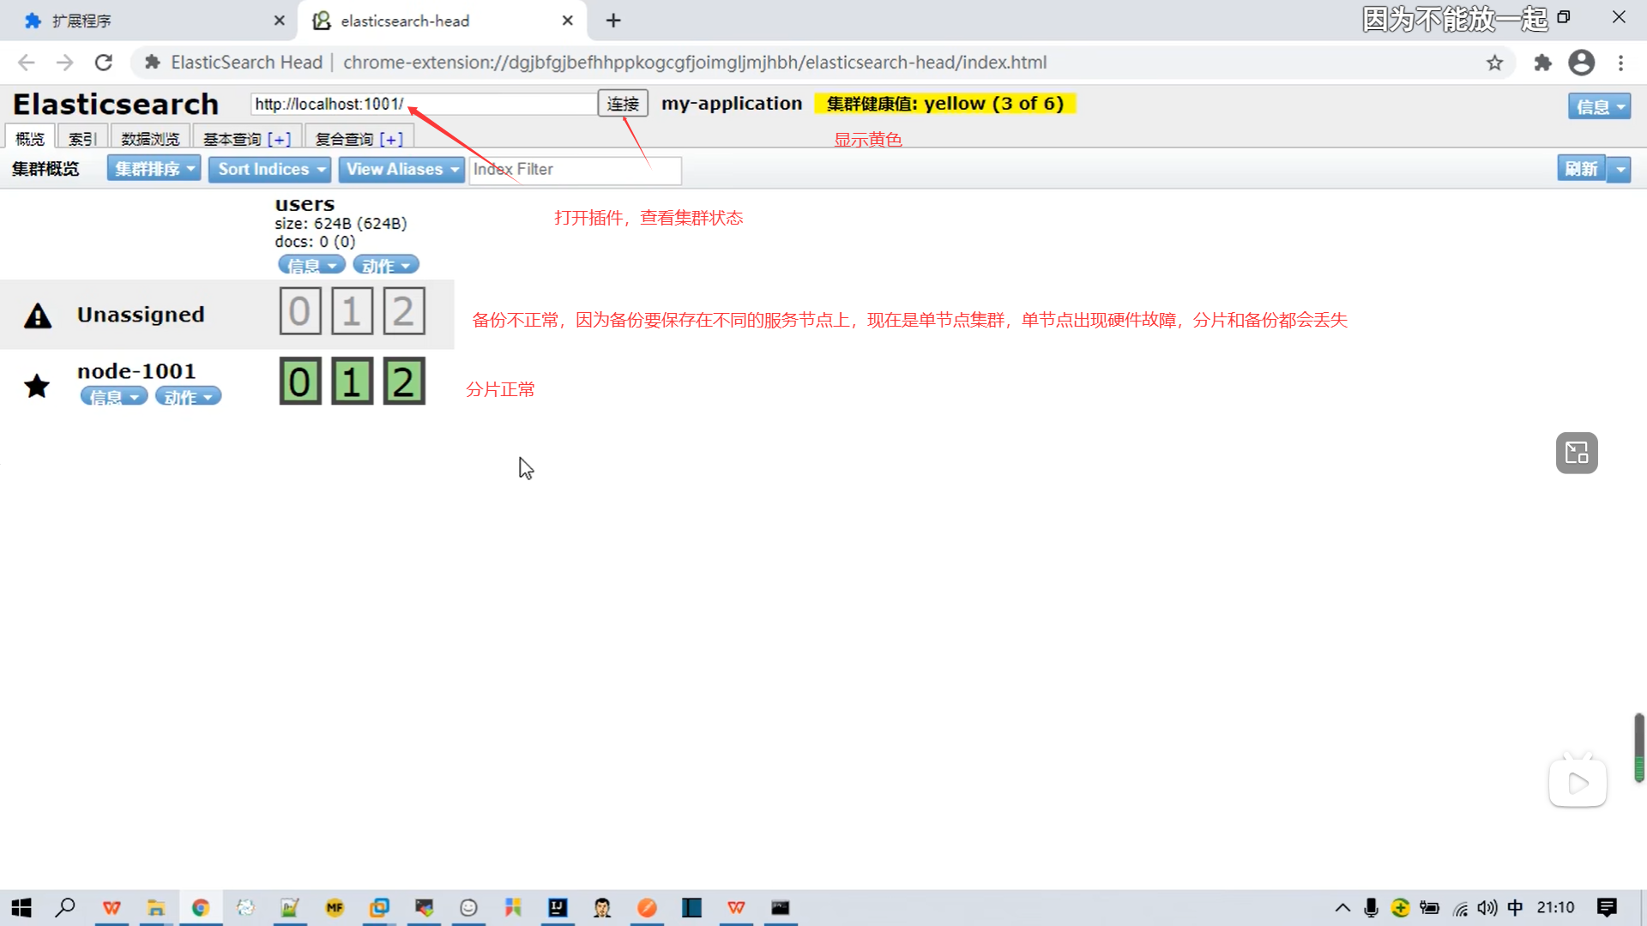Open the Chrome extensions puzzle icon
Image resolution: width=1647 pixels, height=926 pixels.
(x=1542, y=63)
